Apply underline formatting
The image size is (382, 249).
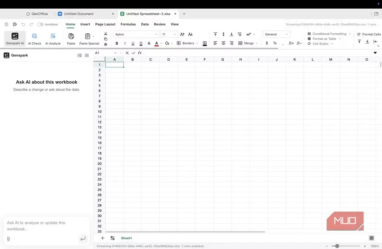133,43
